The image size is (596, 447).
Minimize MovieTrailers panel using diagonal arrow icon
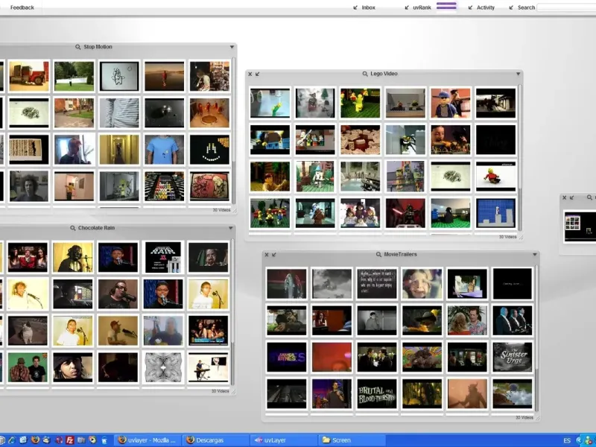click(274, 255)
